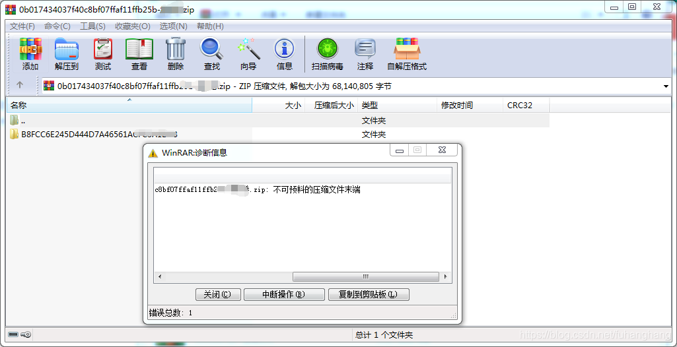Sort by 类型 column header

[x=397, y=105]
